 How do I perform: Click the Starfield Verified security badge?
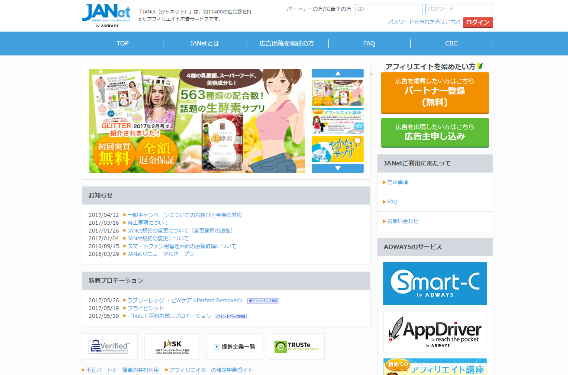[110, 346]
